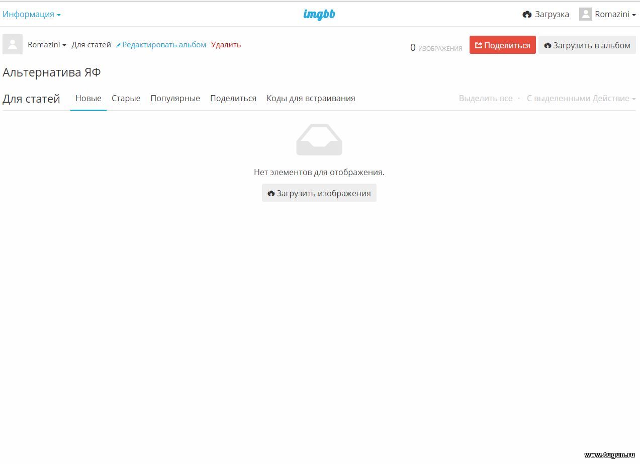Switch to the Новые tab
Viewport: 640px width, 464px height.
(x=88, y=98)
